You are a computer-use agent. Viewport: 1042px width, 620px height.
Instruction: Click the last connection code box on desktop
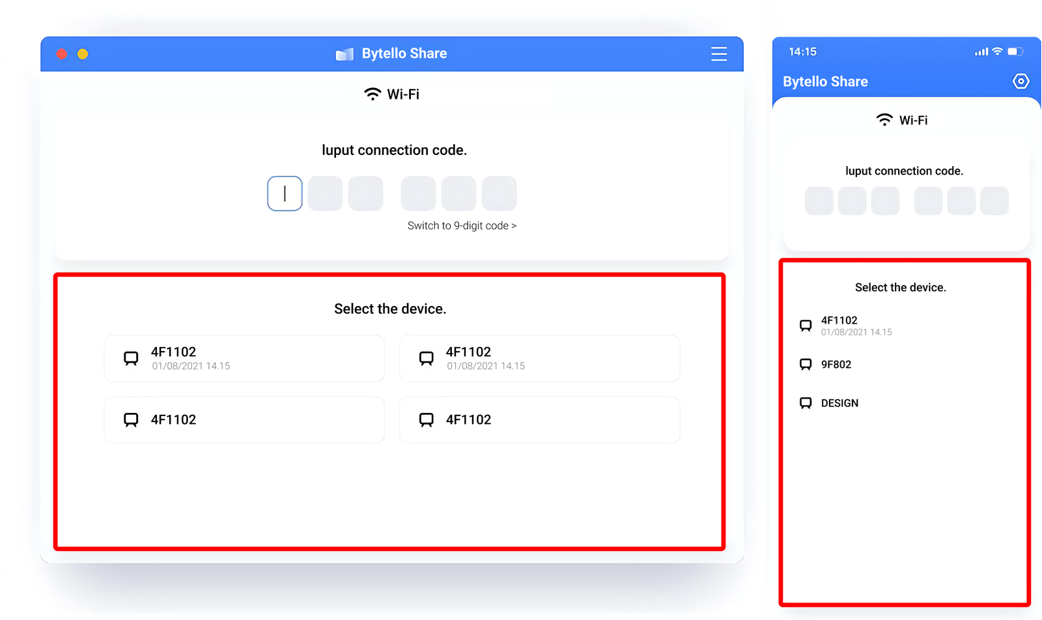coord(499,193)
